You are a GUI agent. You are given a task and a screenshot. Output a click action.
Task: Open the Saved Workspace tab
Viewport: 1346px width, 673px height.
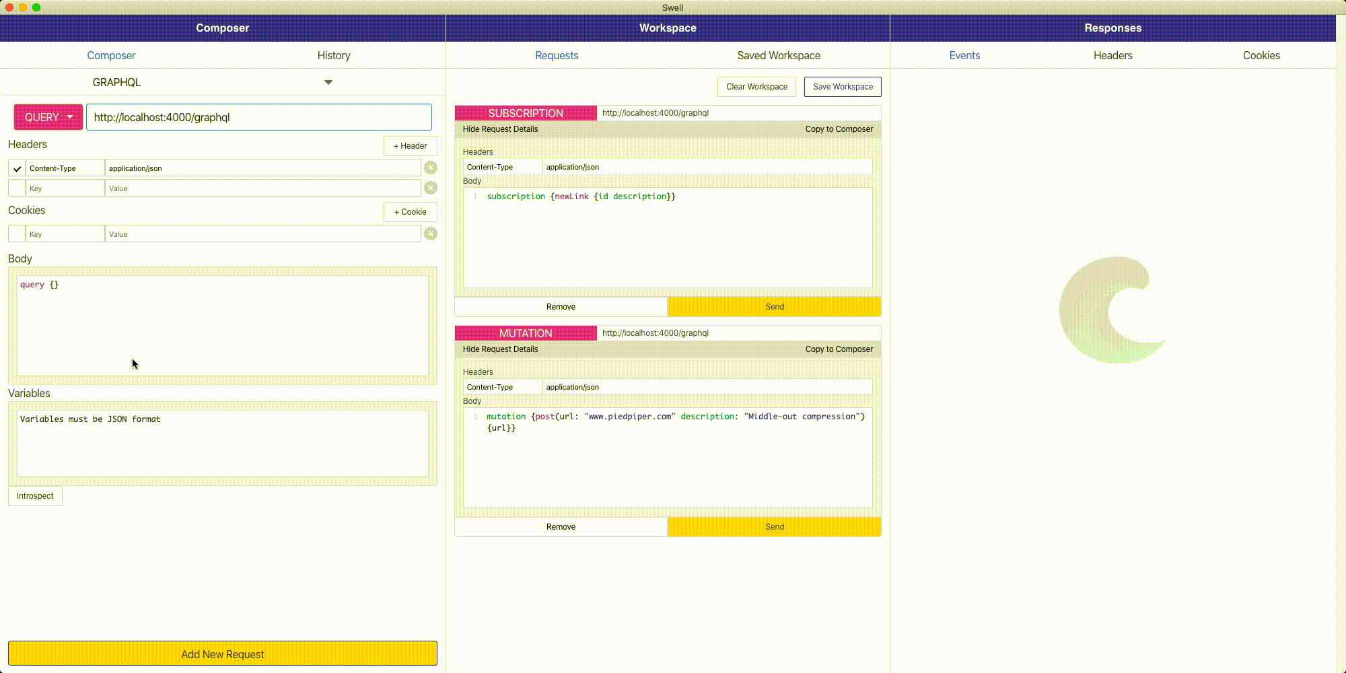click(779, 55)
